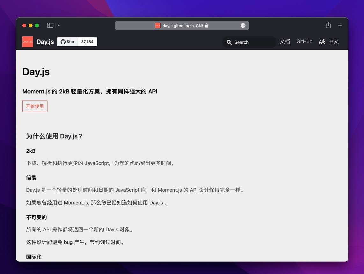364x274 pixels.
Task: Click the chevron next to the sidebar button
Action: 59,25
